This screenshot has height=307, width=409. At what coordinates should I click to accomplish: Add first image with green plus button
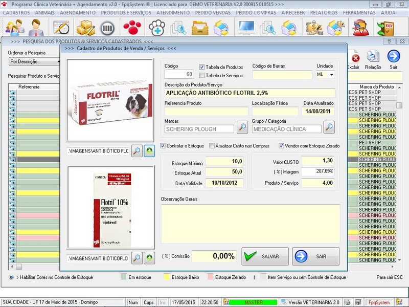coord(149,150)
